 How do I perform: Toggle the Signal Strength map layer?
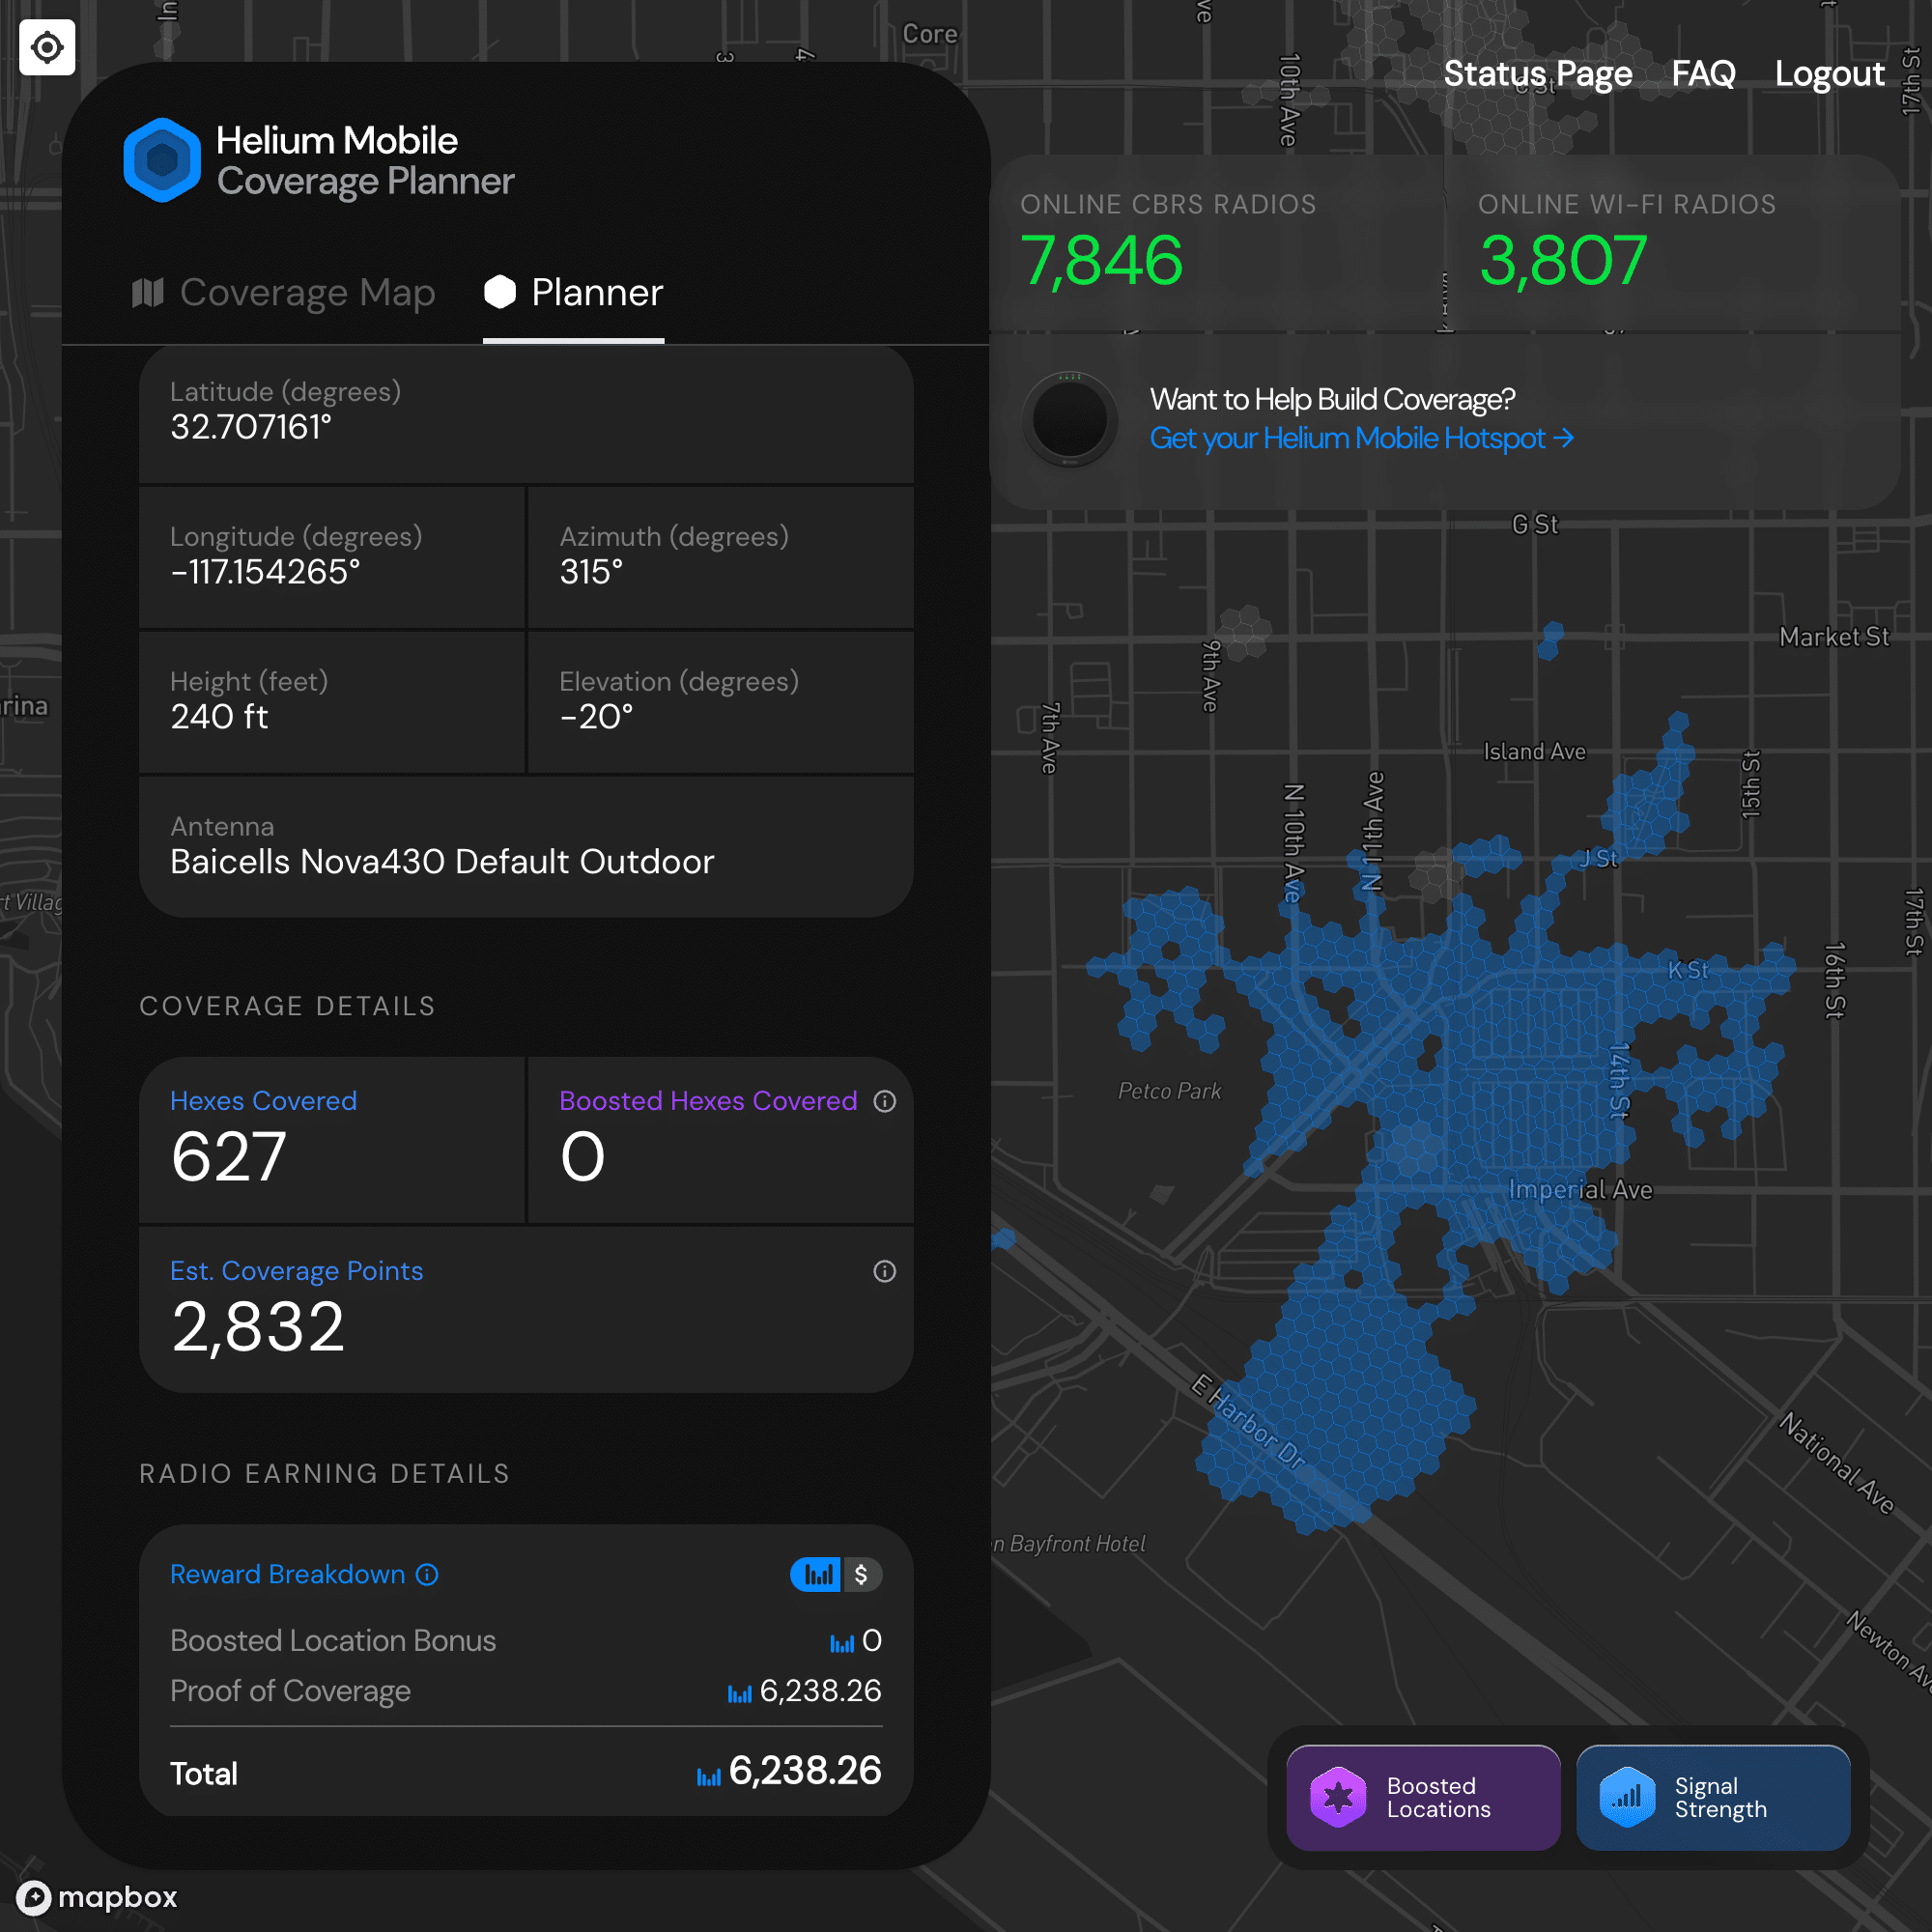1712,1797
